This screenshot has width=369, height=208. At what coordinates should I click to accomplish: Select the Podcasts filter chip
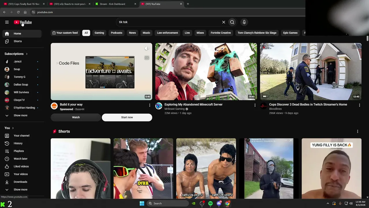tap(116, 33)
